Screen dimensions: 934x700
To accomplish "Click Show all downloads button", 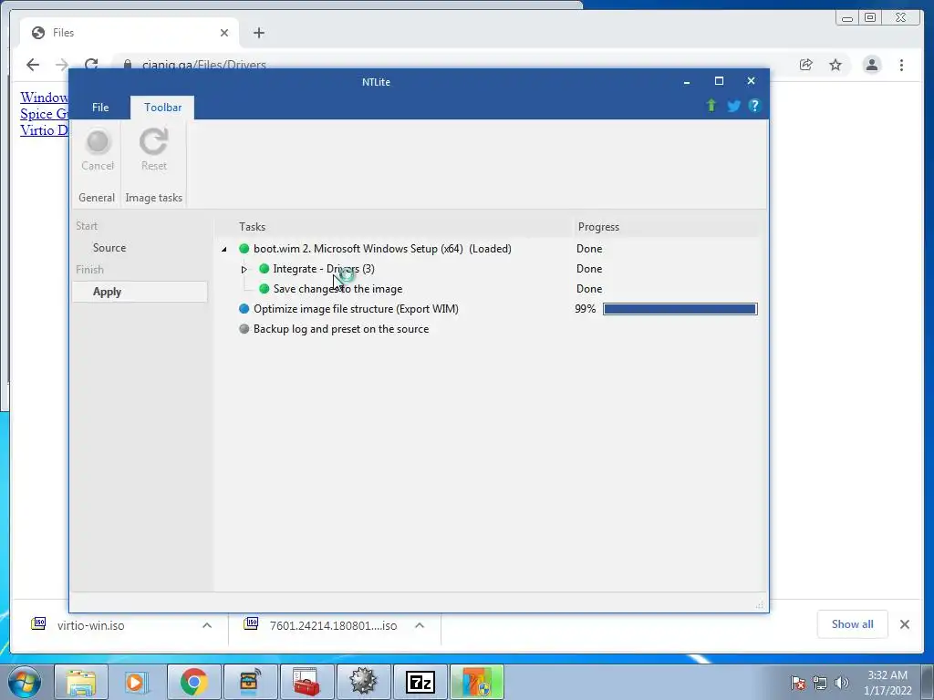I will (x=853, y=624).
